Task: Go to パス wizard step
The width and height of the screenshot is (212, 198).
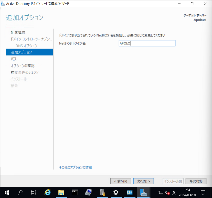Action: pos(14,59)
